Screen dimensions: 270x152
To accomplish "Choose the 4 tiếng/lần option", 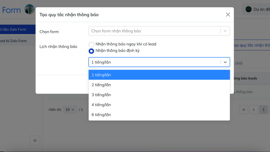I will pyautogui.click(x=159, y=105).
